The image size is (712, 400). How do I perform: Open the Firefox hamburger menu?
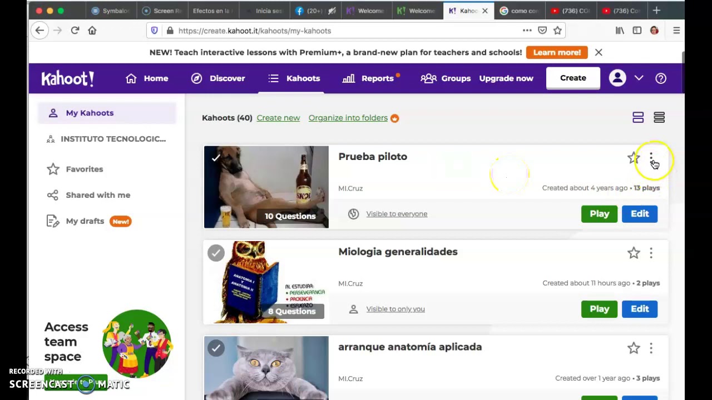point(676,31)
